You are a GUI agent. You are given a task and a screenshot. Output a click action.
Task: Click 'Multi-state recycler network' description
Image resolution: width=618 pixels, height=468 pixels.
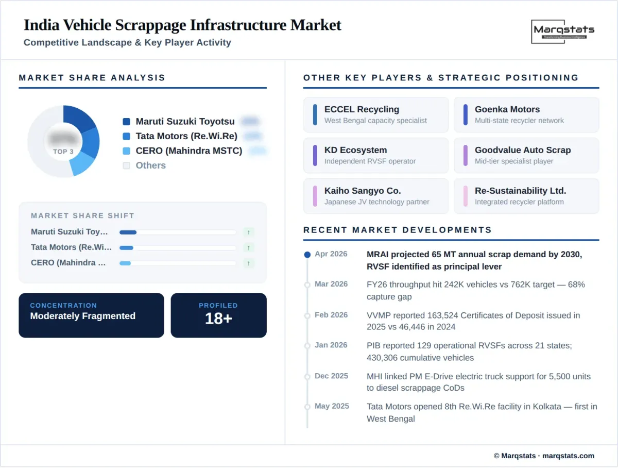click(519, 121)
